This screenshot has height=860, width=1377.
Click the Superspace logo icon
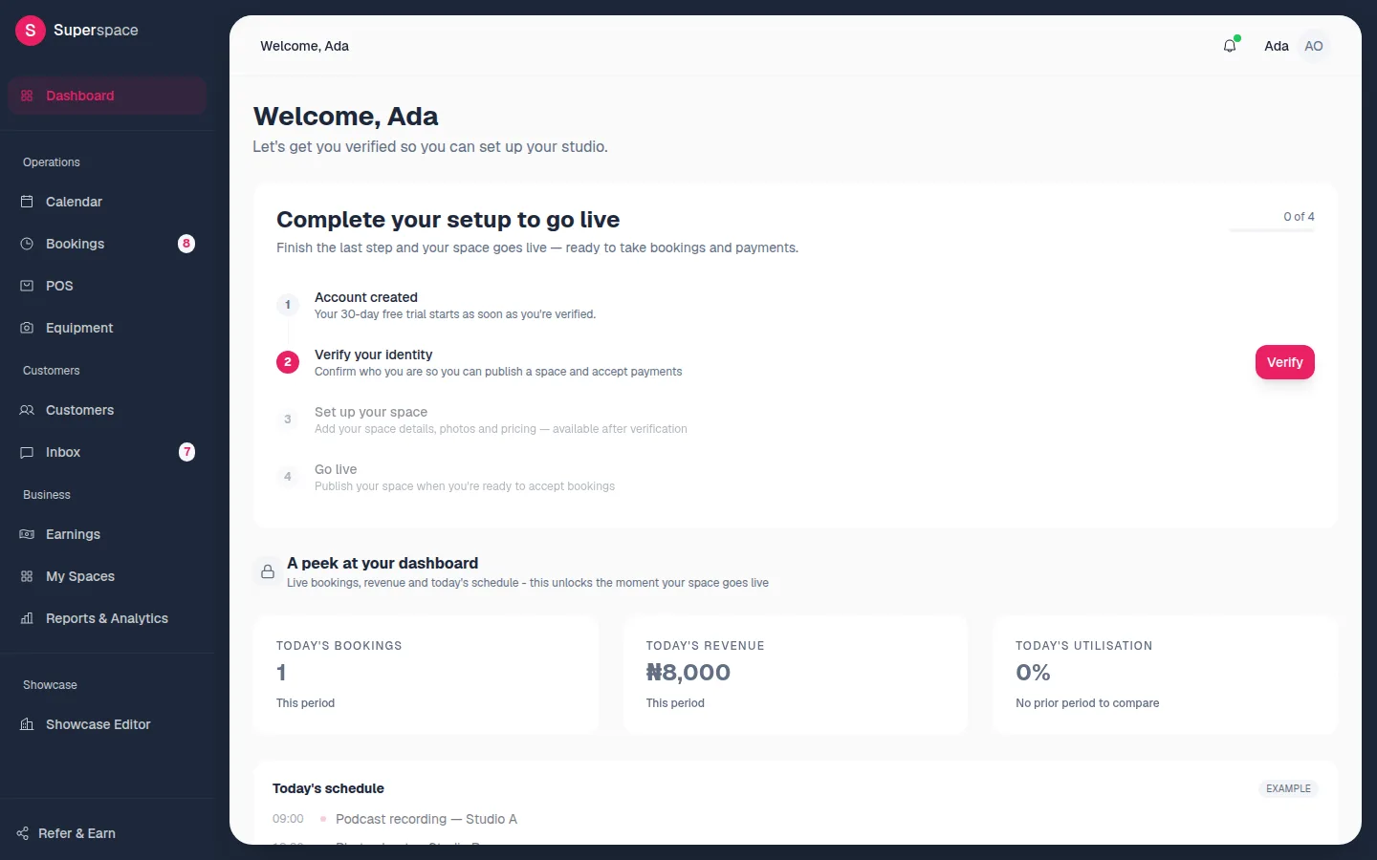tap(31, 31)
